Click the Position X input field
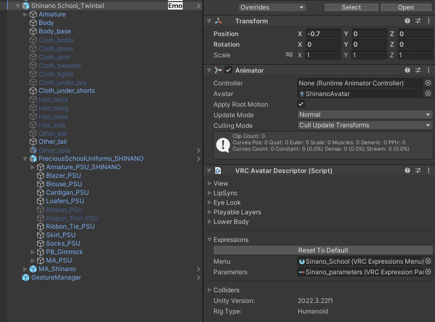This screenshot has width=435, height=322. (x=323, y=34)
